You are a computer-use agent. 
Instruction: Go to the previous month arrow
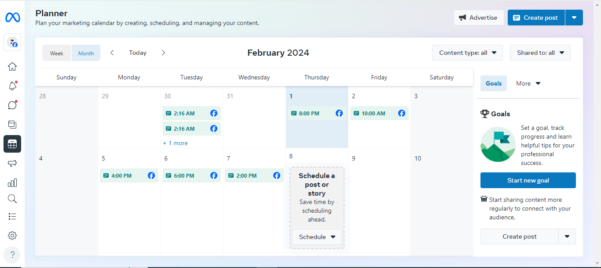point(112,53)
